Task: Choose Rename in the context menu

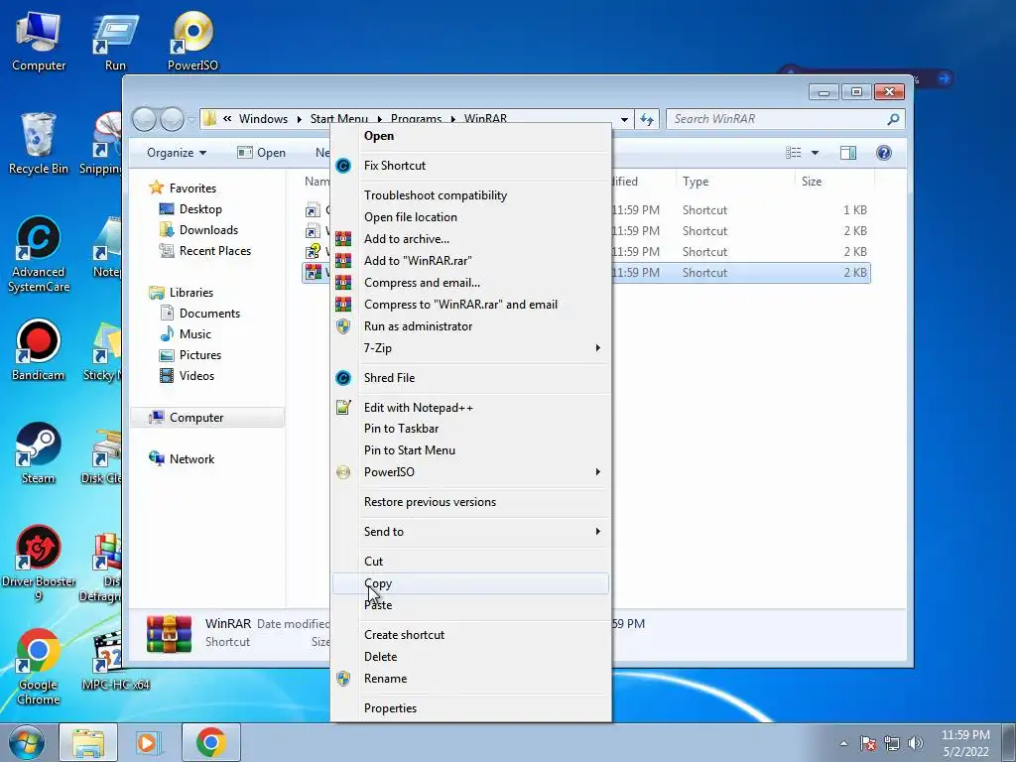Action: pyautogui.click(x=471, y=679)
